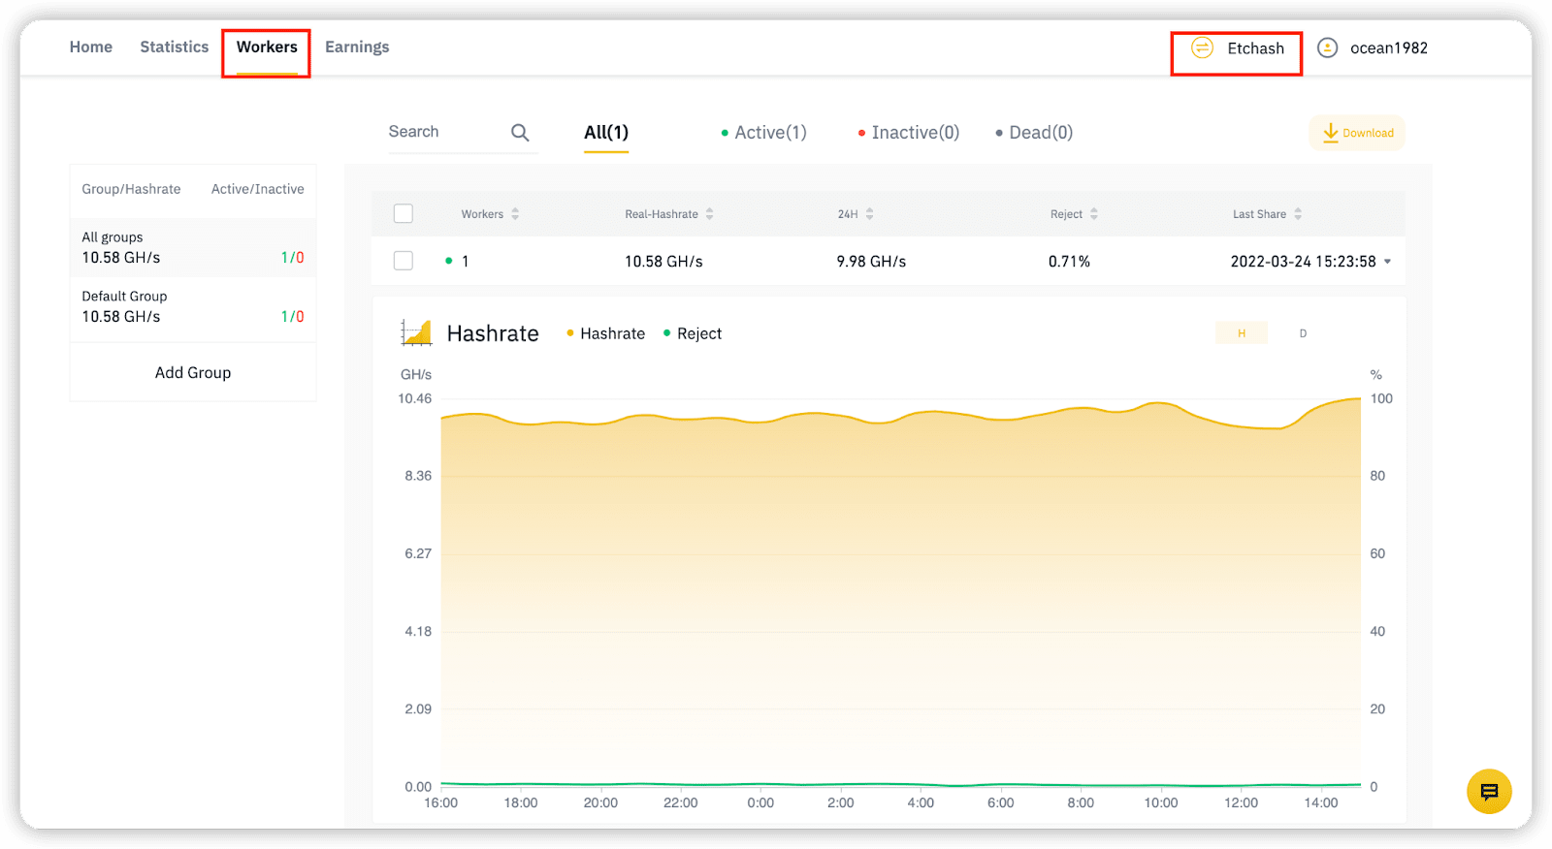Click the Group/Hashrate column label
Screen dimensions: 1552x849
[x=131, y=189]
